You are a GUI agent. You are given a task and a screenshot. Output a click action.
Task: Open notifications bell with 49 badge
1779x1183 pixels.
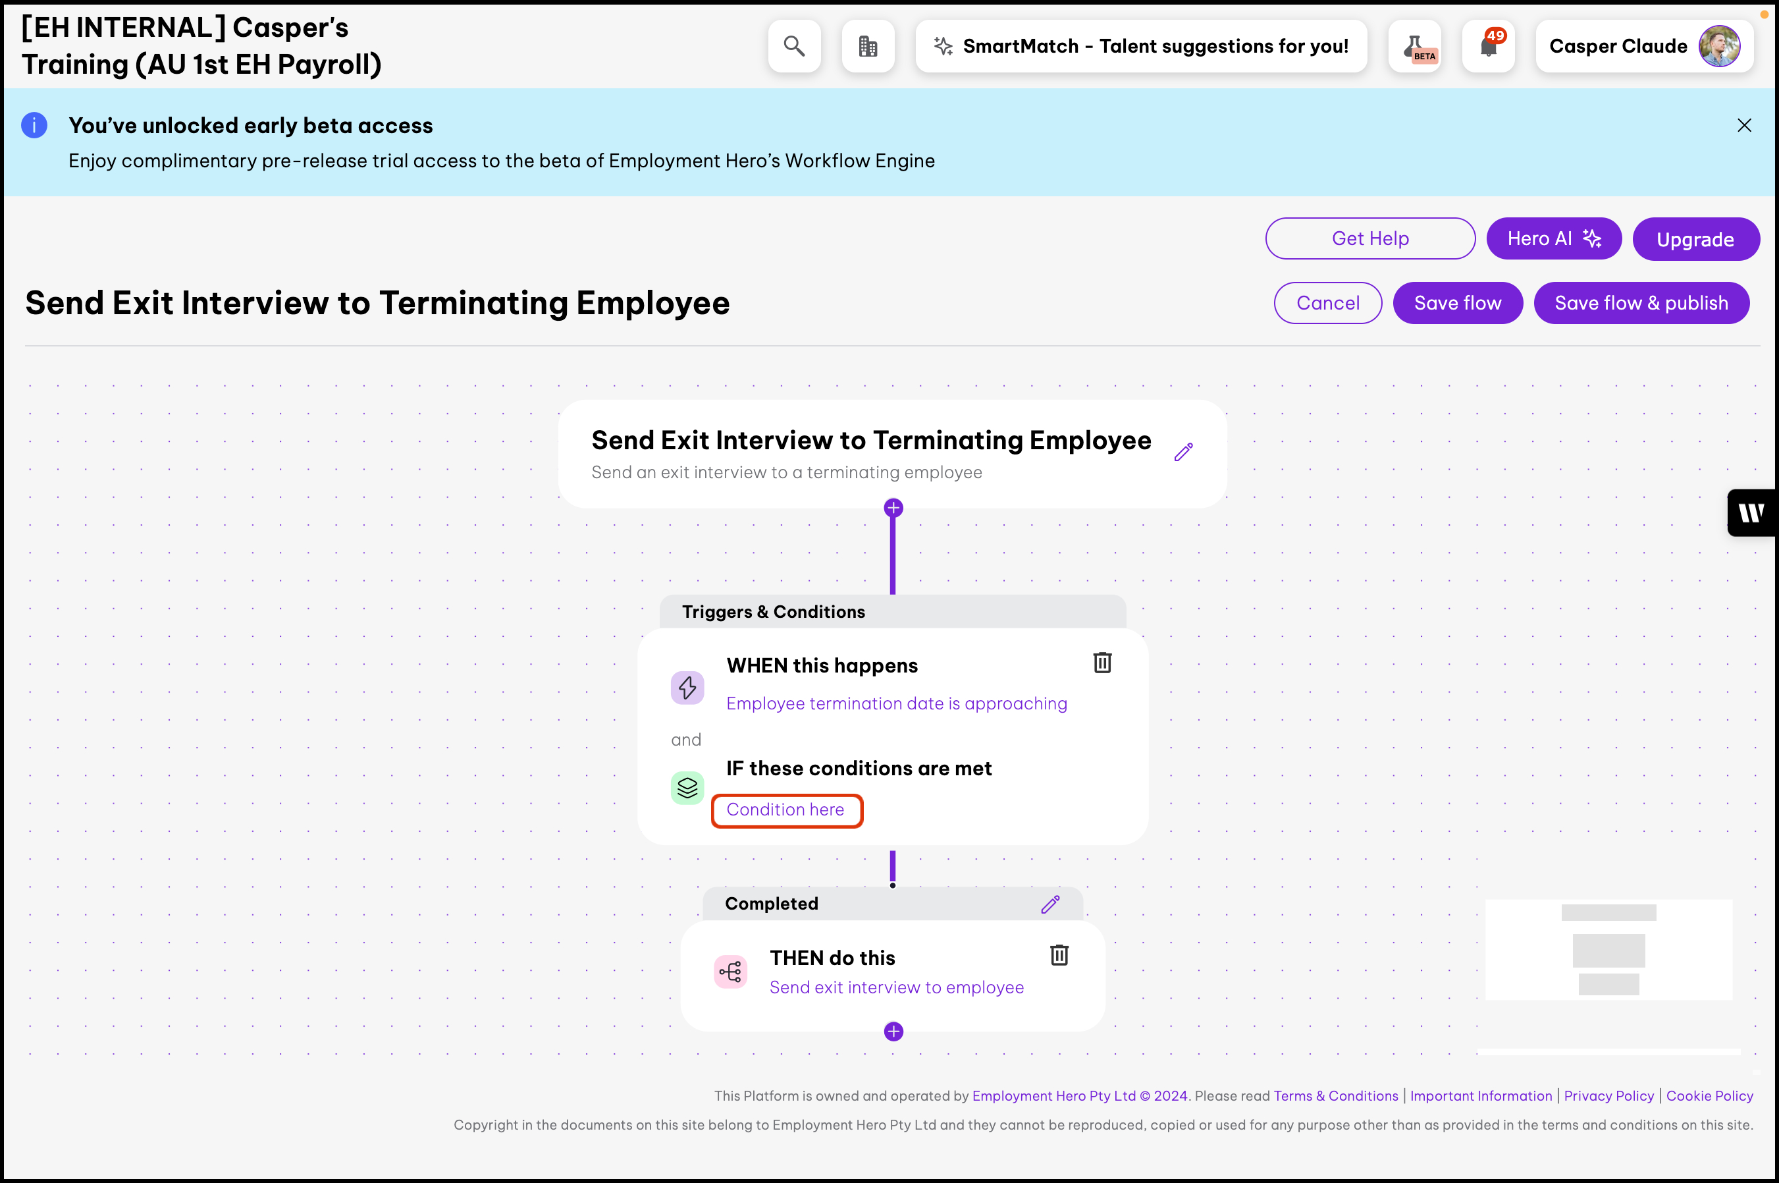pyautogui.click(x=1488, y=47)
